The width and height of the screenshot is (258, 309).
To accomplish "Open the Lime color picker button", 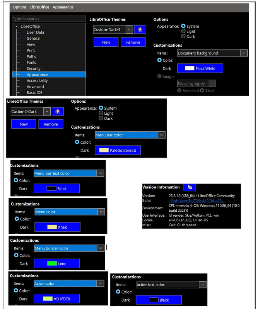I will (x=57, y=264).
